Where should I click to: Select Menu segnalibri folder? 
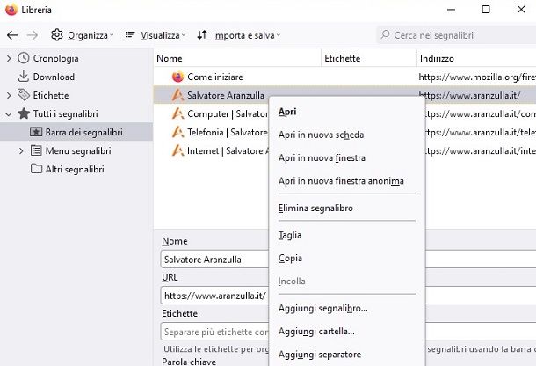click(78, 151)
